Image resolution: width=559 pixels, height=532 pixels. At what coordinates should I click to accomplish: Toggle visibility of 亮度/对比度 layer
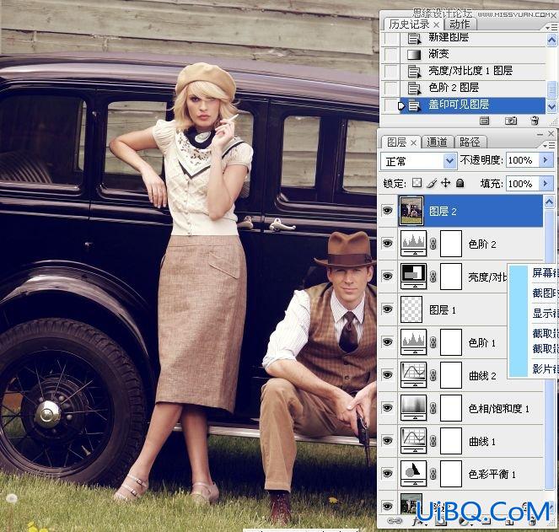point(388,277)
